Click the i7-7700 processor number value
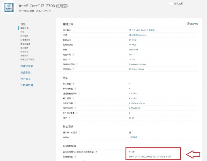 (133, 45)
